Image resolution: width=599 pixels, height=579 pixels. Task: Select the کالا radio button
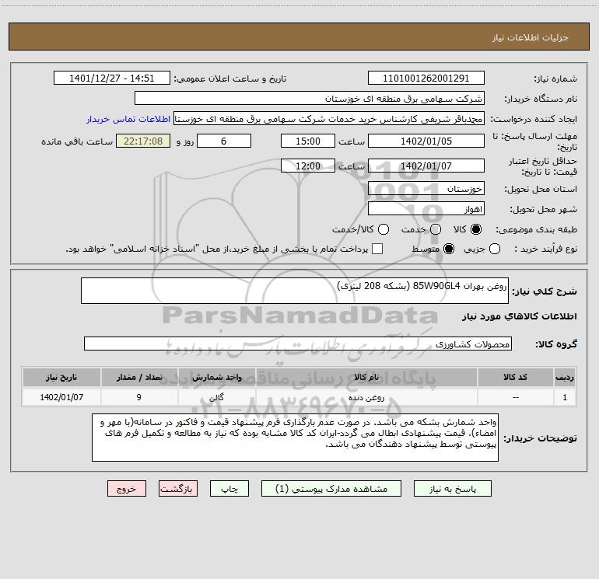pos(476,229)
